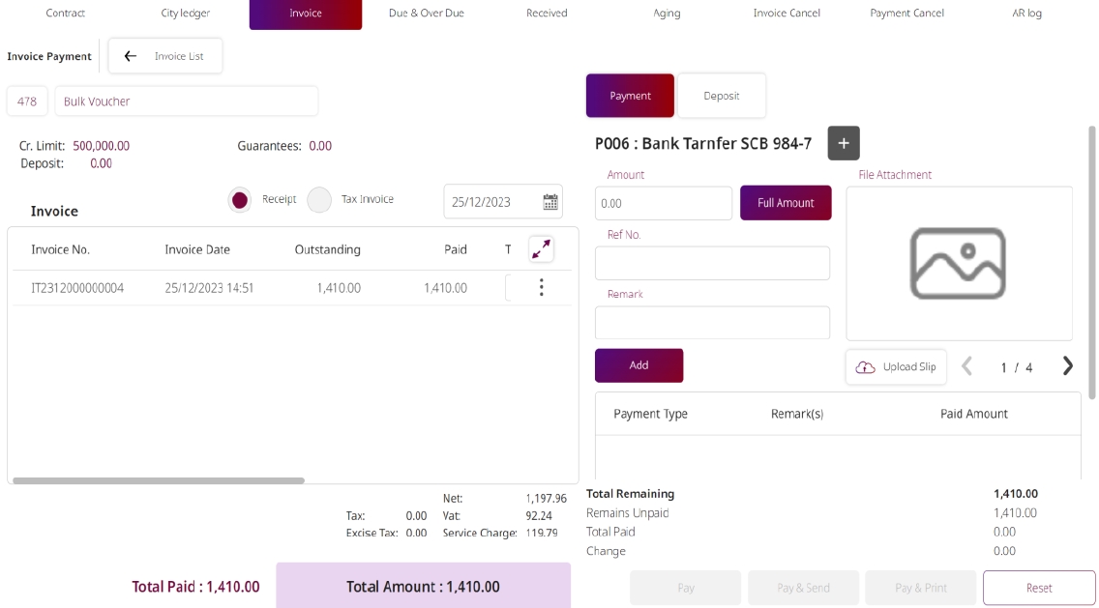Expand the invoice table with arrows icon

541,249
